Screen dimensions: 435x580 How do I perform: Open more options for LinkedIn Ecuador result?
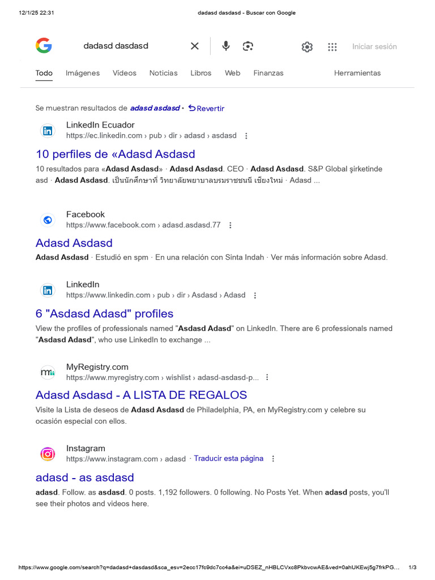(246, 136)
